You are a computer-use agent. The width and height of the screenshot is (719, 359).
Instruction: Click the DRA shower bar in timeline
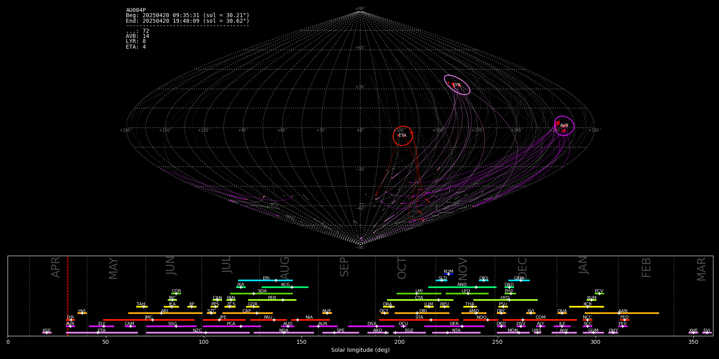(389, 307)
